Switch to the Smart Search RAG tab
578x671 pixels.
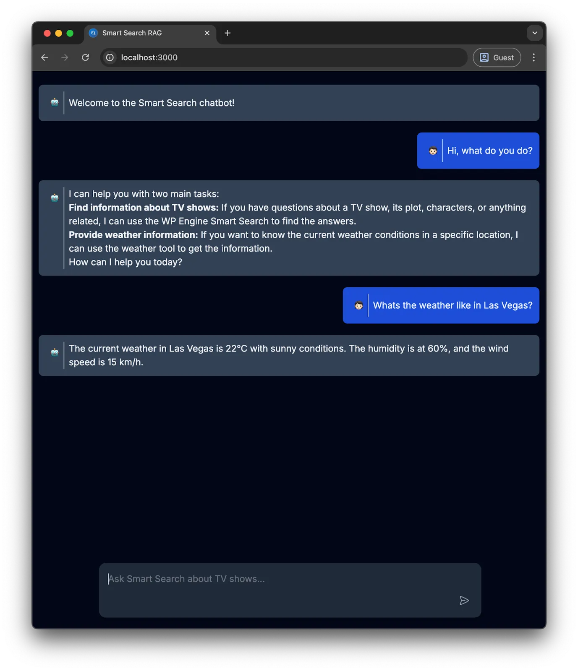pos(139,33)
